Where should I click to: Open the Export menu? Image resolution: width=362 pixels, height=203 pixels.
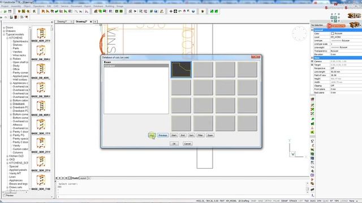pos(88,6)
